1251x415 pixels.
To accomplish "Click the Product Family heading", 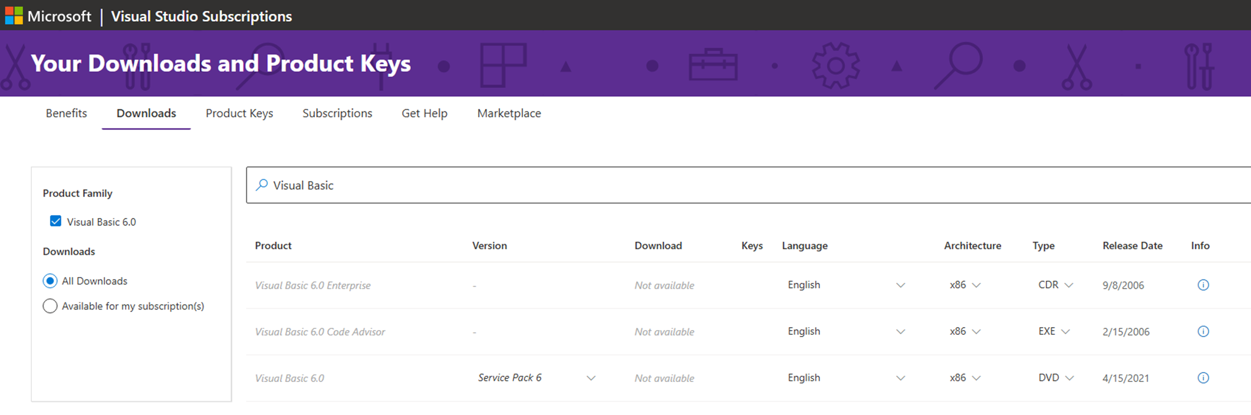I will pos(77,193).
